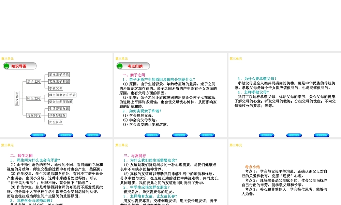Click the pink heading 二、师生之间
341x205 pixels.
[x=21, y=155]
